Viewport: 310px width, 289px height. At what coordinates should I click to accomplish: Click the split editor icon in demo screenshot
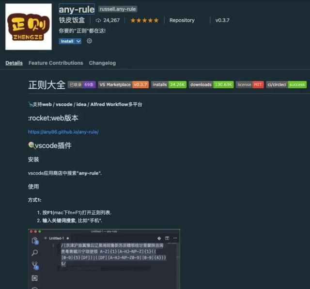pyautogui.click(x=167, y=238)
